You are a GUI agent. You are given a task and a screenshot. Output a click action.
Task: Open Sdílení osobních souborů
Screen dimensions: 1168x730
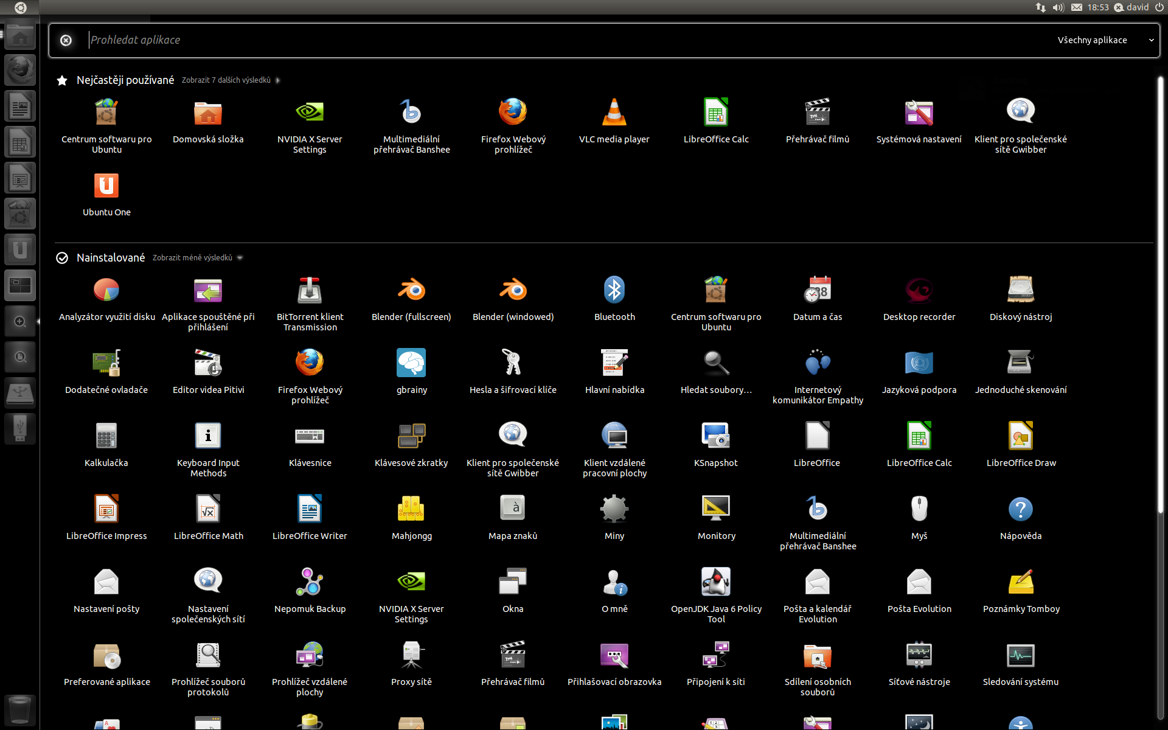pyautogui.click(x=818, y=668)
